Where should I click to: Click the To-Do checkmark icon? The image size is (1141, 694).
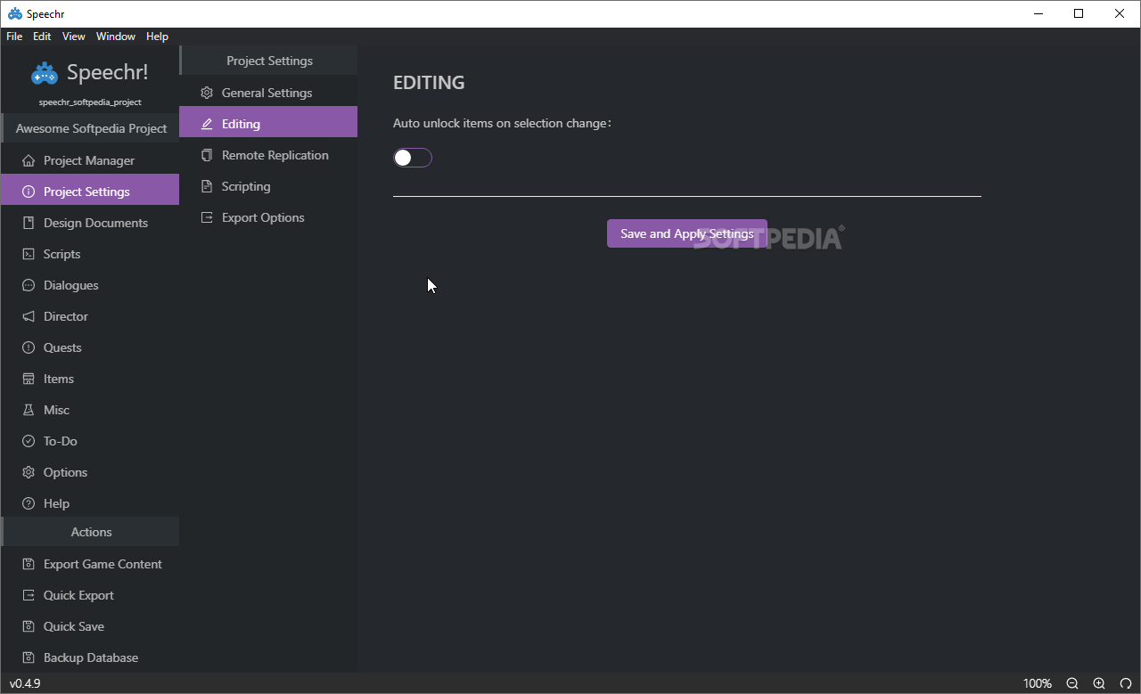pos(28,441)
